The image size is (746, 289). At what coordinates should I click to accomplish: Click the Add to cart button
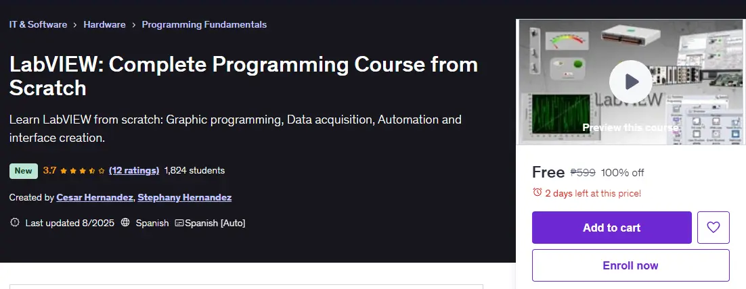pyautogui.click(x=612, y=228)
